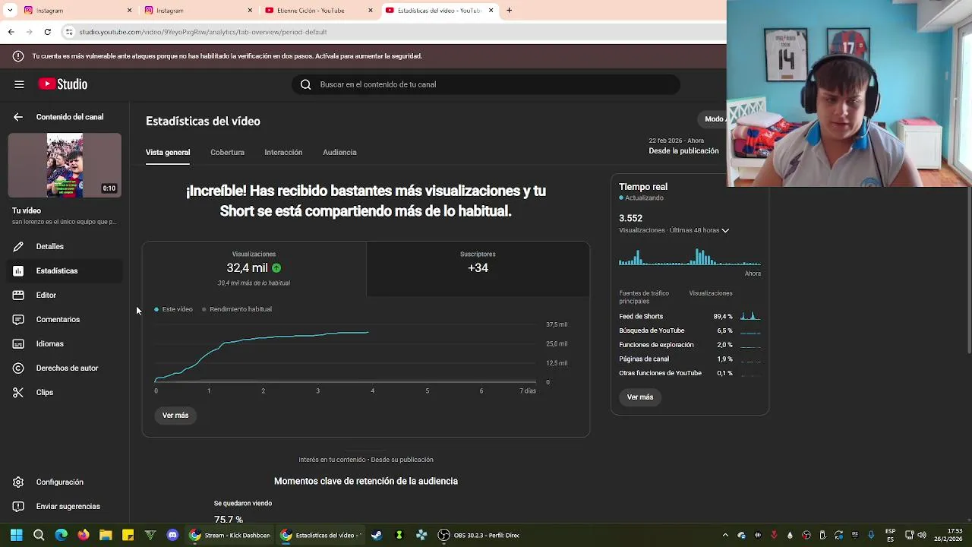Open the ESP language indicator

[890, 535]
